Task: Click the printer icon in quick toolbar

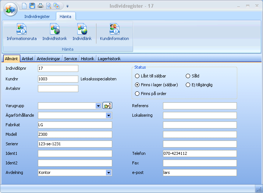Action: pos(40,6)
